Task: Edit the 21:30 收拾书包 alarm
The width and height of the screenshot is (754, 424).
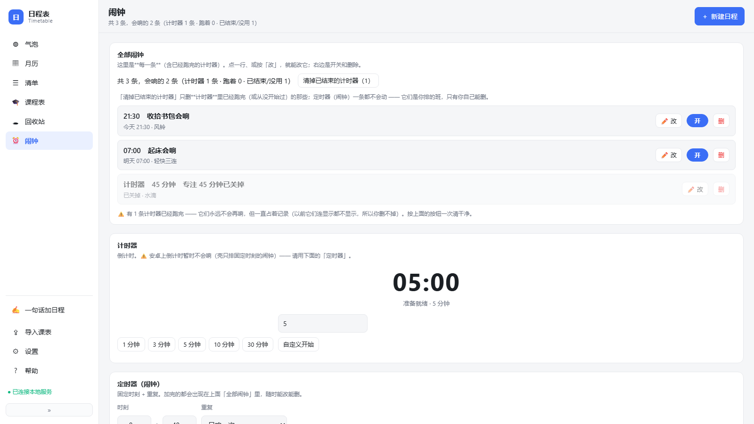Action: [668, 121]
